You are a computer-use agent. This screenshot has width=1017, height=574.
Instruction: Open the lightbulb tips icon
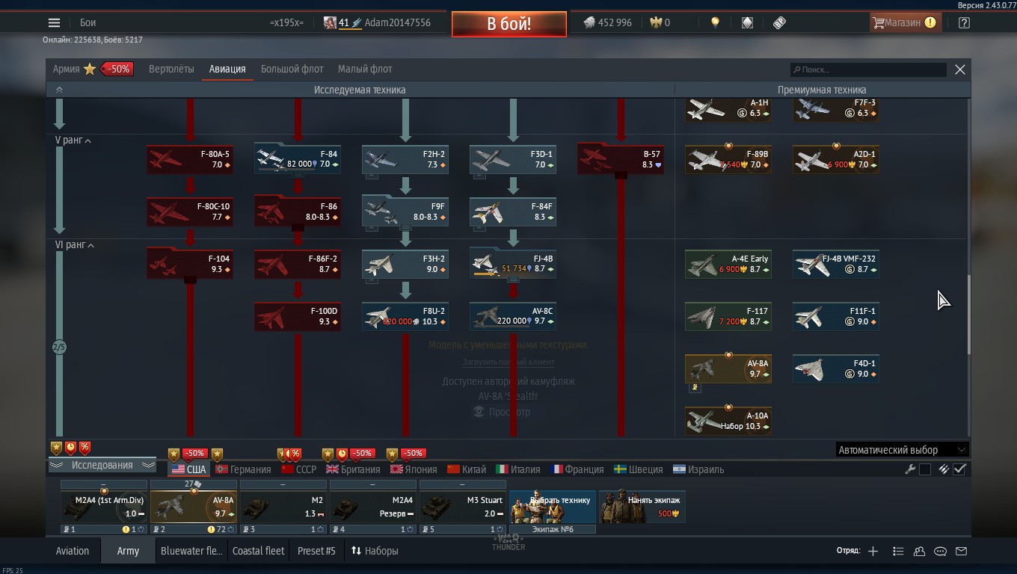tap(715, 22)
